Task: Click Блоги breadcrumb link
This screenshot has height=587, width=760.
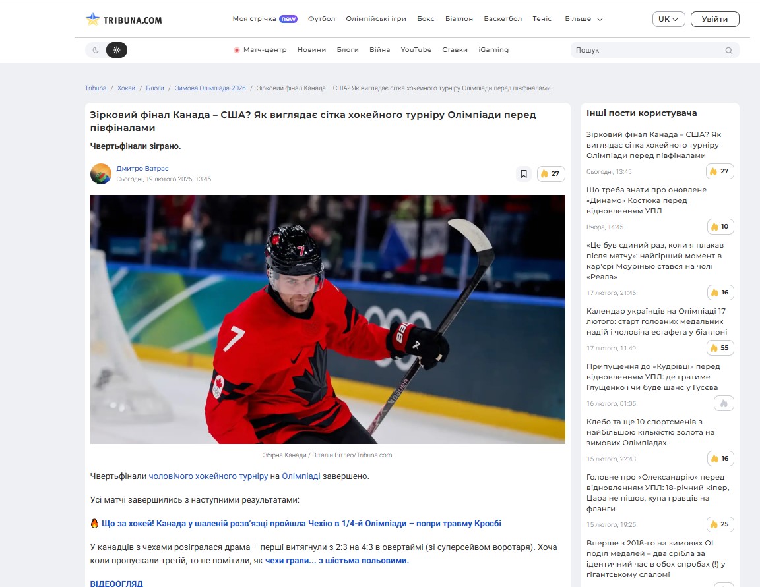Action: click(x=154, y=88)
